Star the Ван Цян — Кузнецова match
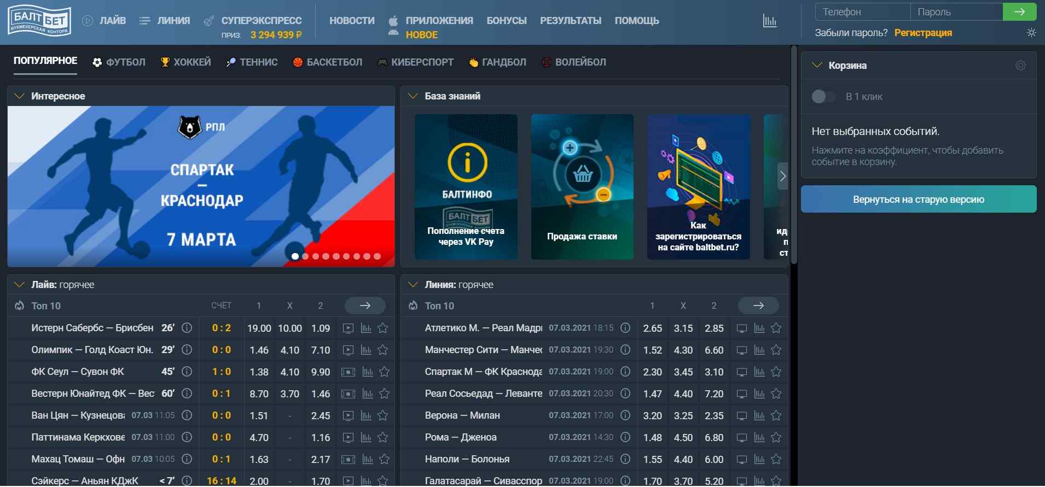1045x487 pixels. [383, 416]
